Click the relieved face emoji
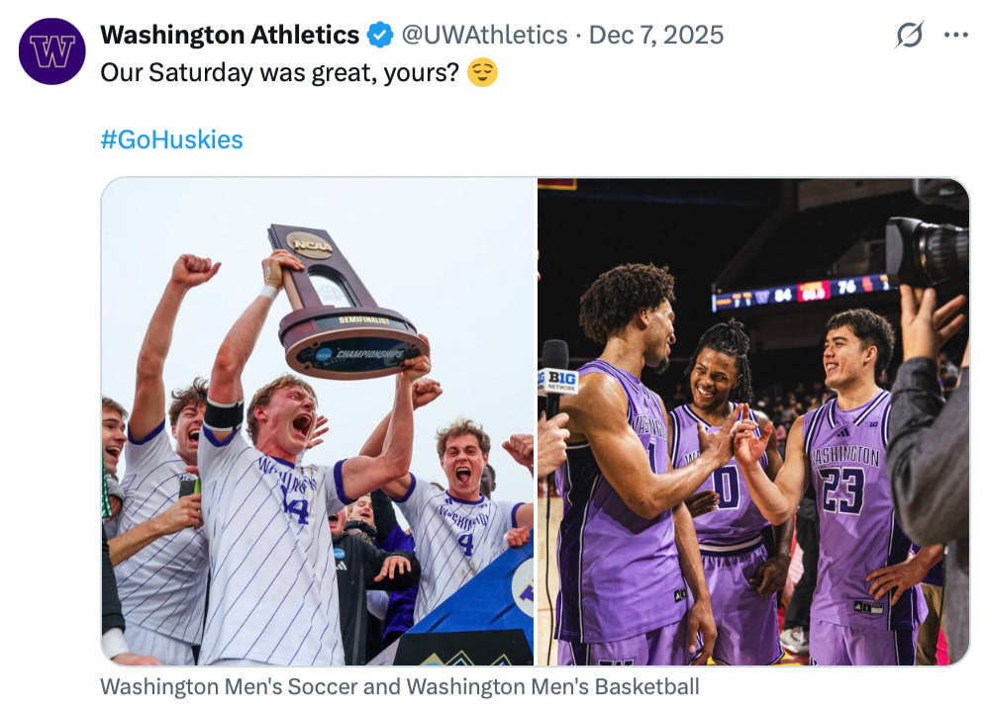988x712 pixels. (x=482, y=73)
